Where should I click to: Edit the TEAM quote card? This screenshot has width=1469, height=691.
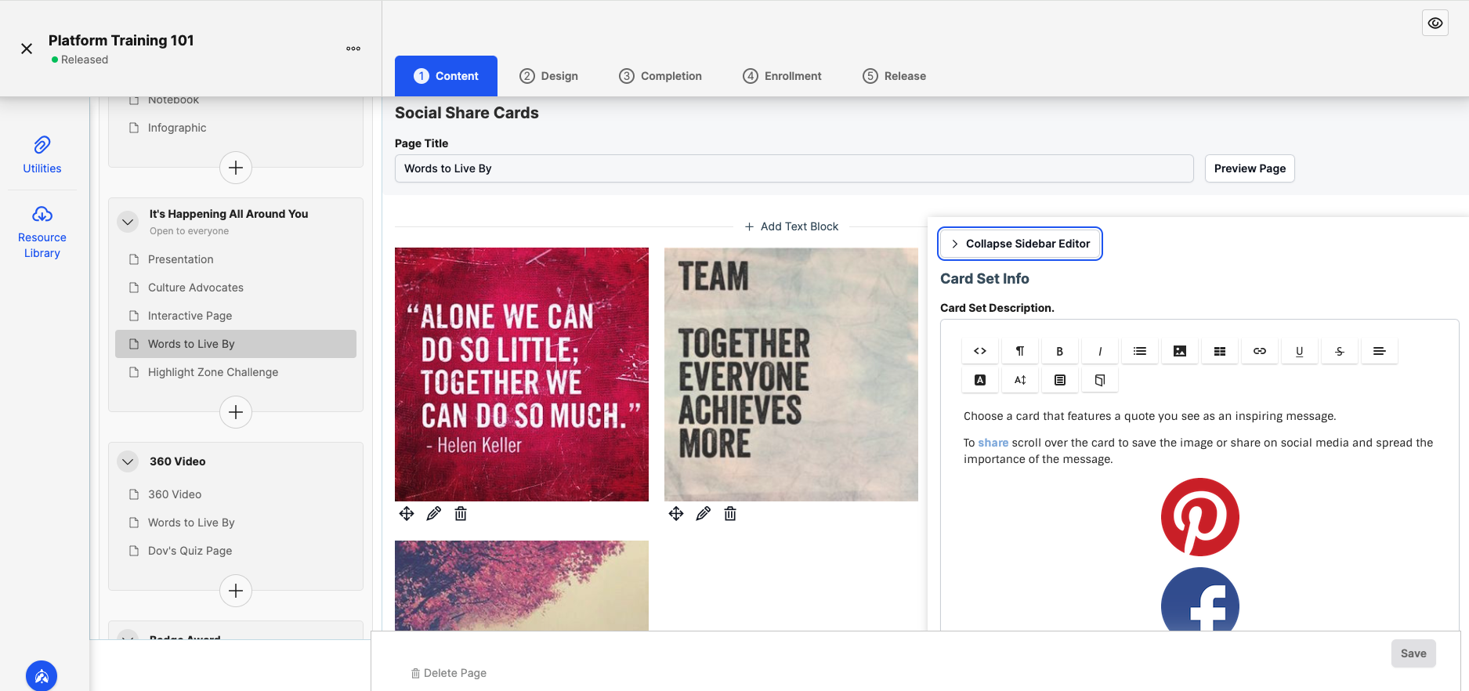[703, 513]
